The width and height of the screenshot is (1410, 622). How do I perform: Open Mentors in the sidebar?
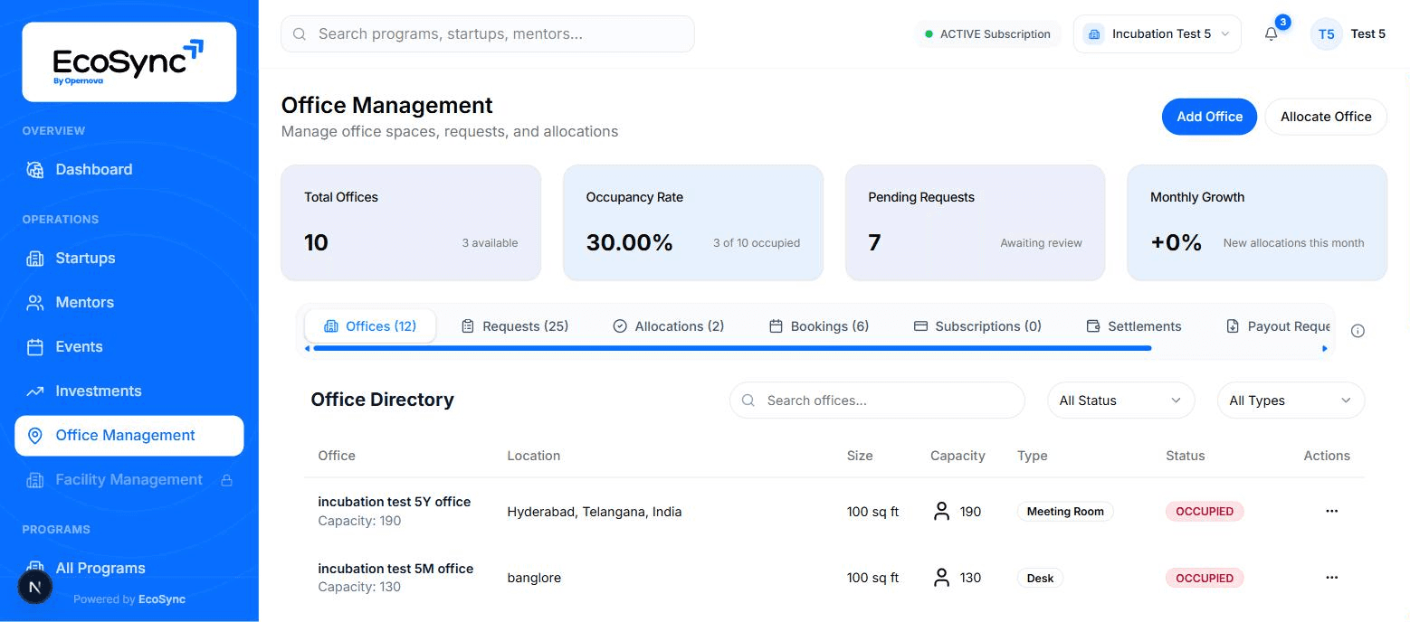[129, 303]
